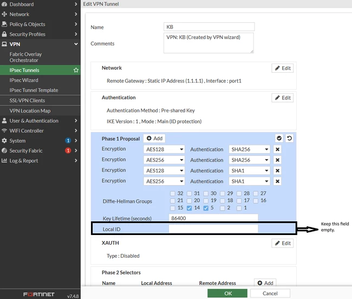Open VPN Location Map menu item
352x299 pixels.
[40, 111]
